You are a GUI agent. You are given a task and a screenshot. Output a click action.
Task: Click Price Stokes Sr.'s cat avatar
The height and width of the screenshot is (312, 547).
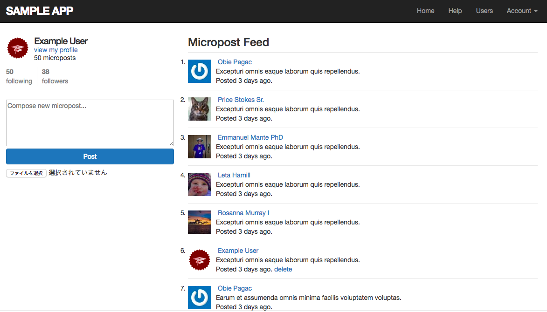(x=200, y=109)
